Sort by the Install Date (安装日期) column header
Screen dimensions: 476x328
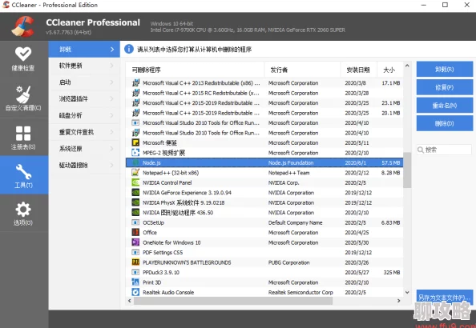coord(359,70)
